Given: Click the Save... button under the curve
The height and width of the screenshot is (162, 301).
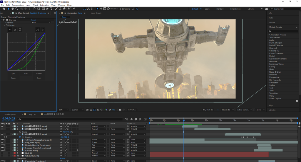Looking at the screenshot, I should tap(13, 78).
